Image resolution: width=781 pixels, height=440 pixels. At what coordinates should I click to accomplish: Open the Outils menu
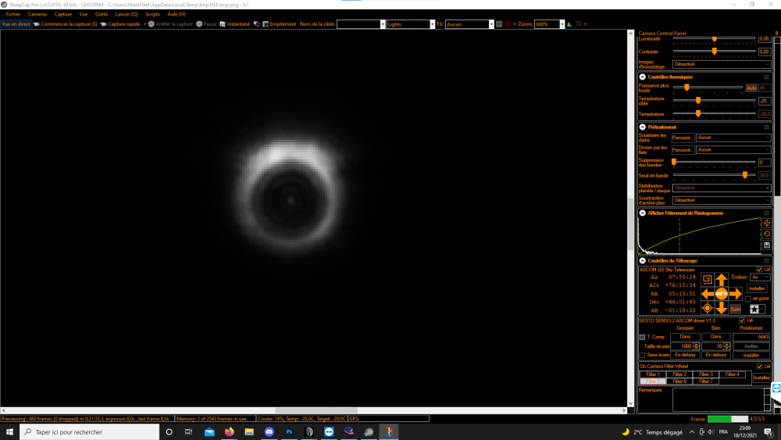tap(102, 14)
